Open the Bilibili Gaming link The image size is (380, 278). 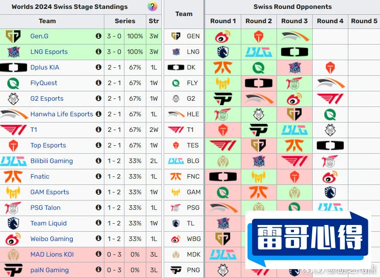coord(52,161)
